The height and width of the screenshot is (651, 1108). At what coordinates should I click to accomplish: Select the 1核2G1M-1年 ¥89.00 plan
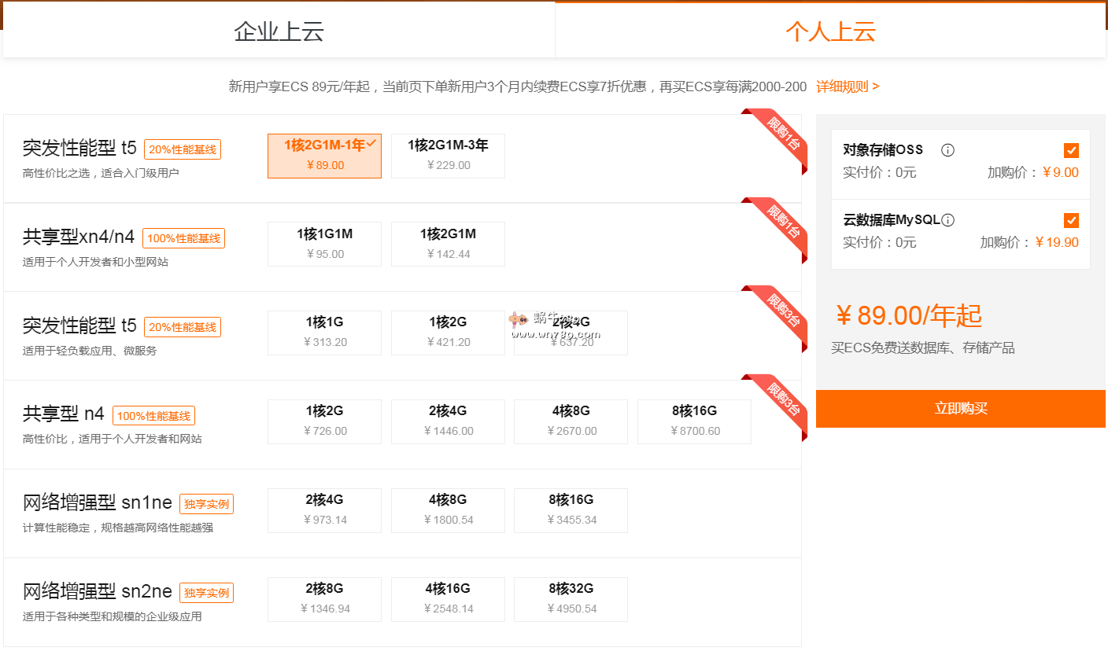coord(324,156)
